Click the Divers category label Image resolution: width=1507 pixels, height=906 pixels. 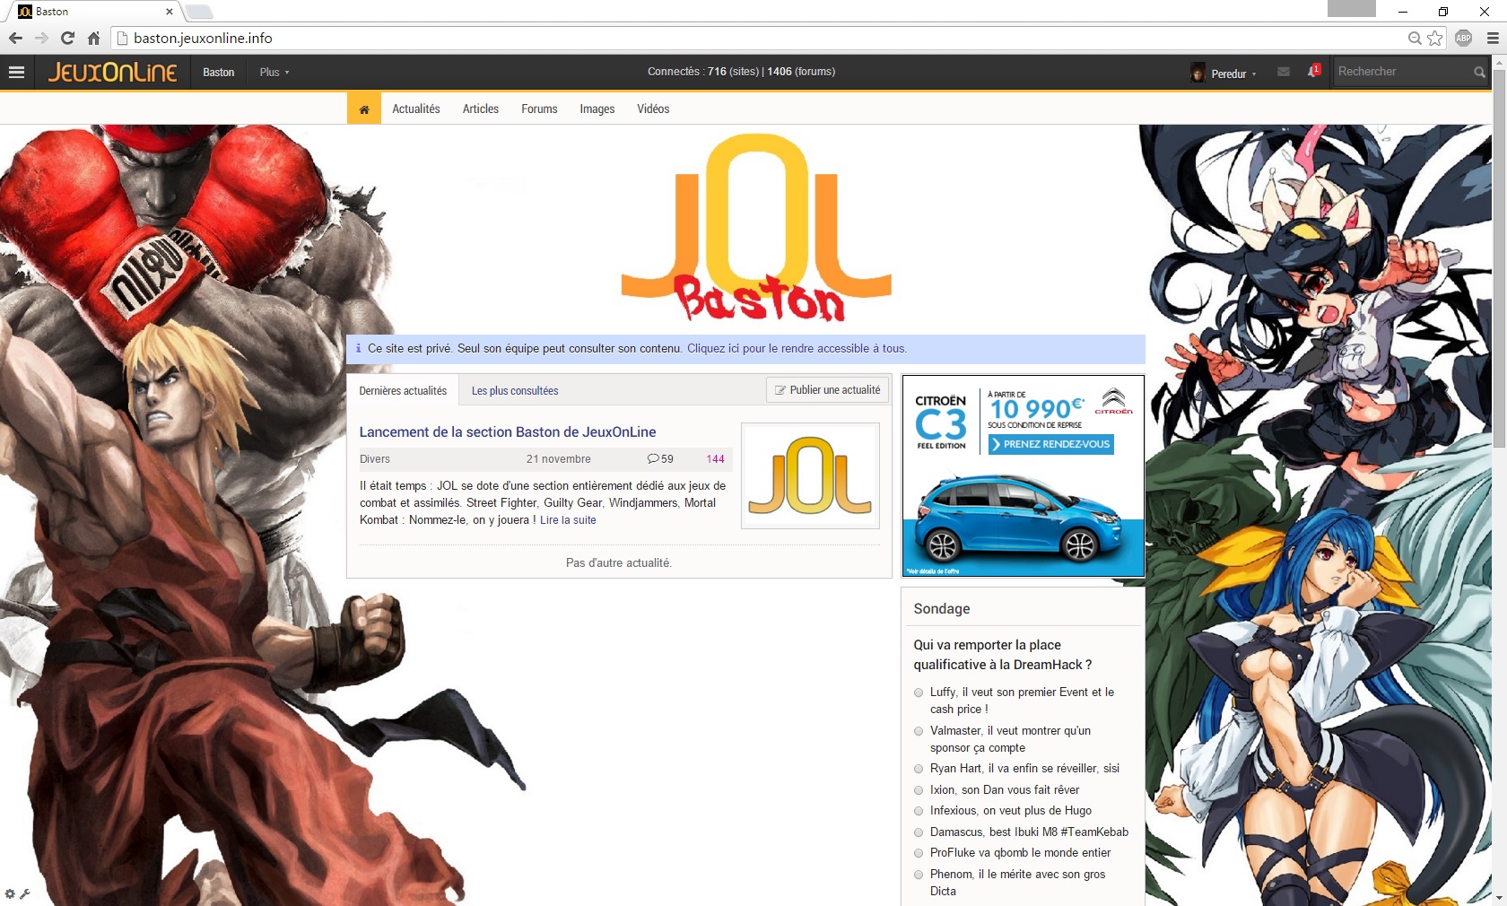coord(375,459)
